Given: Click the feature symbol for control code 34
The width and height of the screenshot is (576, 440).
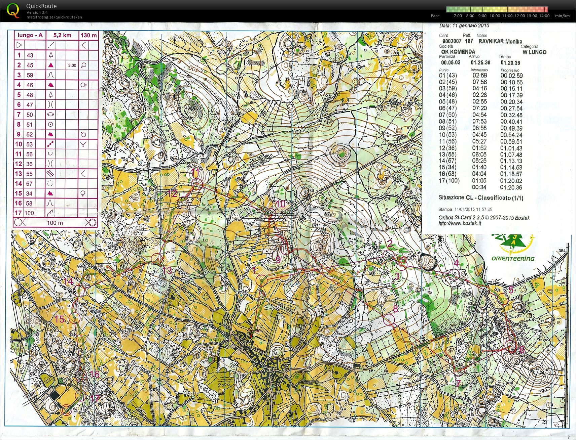Looking at the screenshot, I should (x=50, y=193).
